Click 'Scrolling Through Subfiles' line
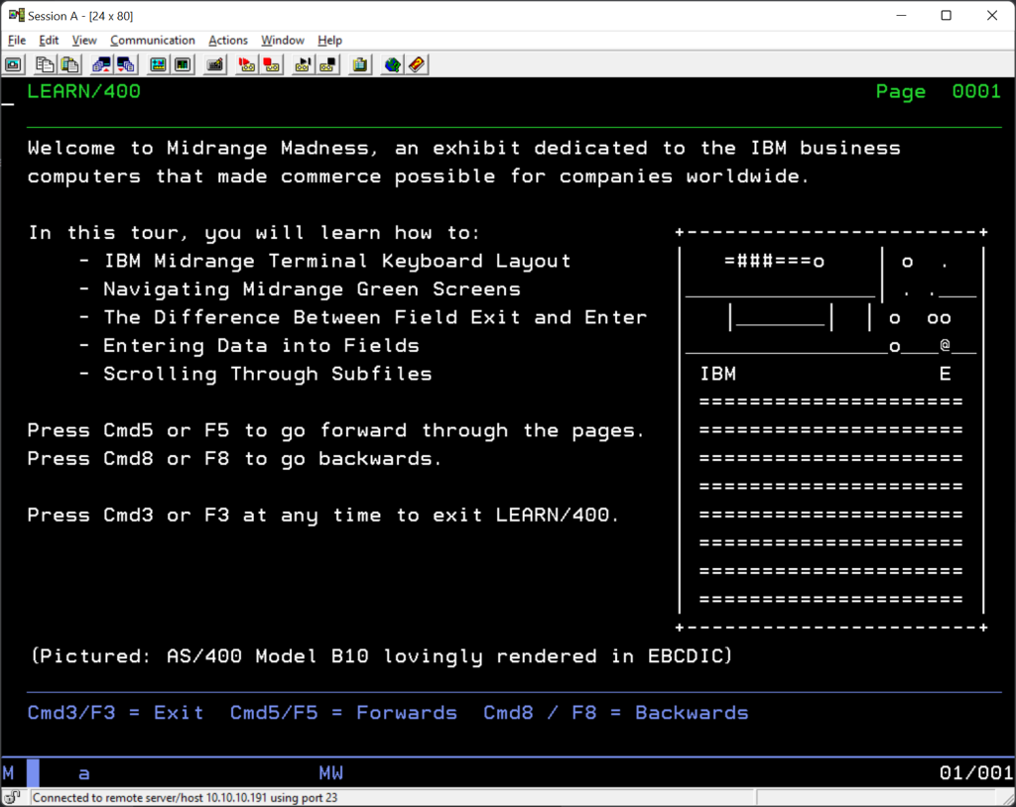Viewport: 1016px width, 807px height. [x=268, y=374]
